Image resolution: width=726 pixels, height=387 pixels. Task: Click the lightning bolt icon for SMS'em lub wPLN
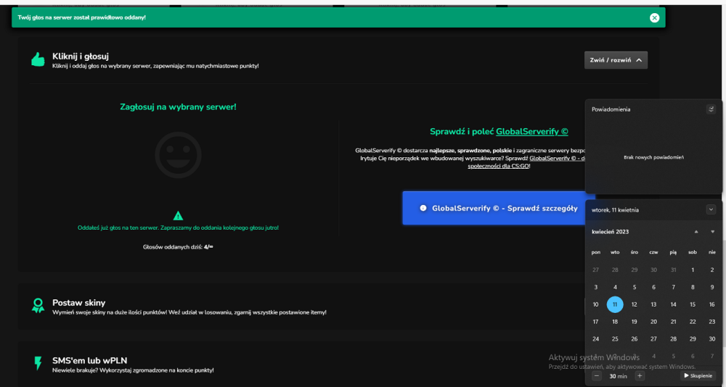coord(38,363)
